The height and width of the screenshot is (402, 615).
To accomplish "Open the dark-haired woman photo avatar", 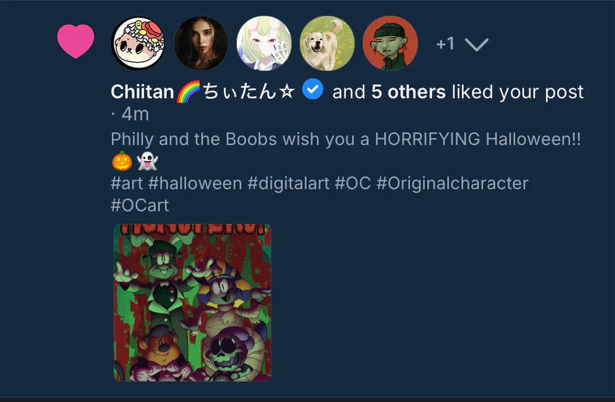I will click(x=201, y=43).
